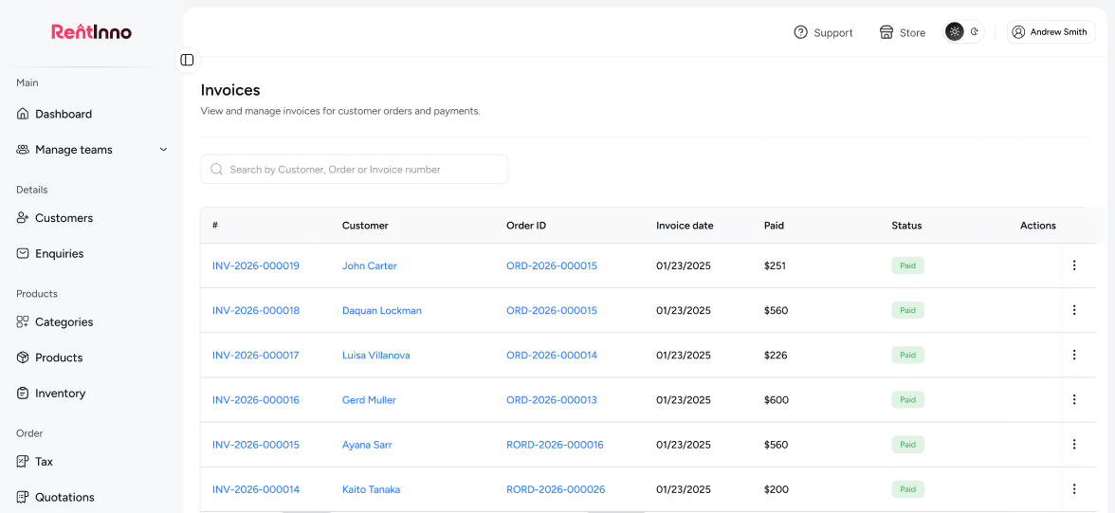Open actions menu for INV-2026-000018
Screen dimensions: 1115x513
tap(1073, 310)
